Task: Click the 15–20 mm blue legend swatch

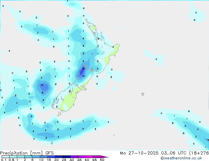Action: pos(51,157)
